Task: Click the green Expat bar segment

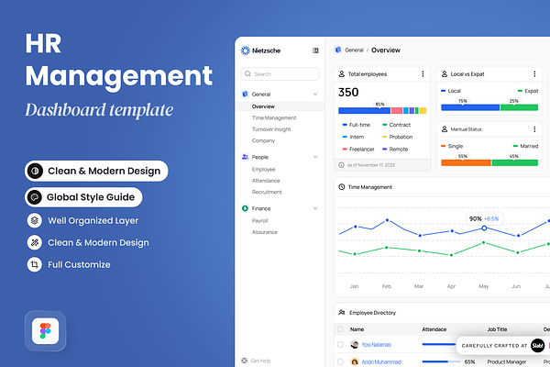Action: tap(519, 107)
